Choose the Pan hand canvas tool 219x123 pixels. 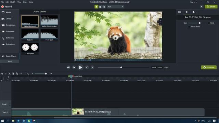pyautogui.click(x=100, y=6)
